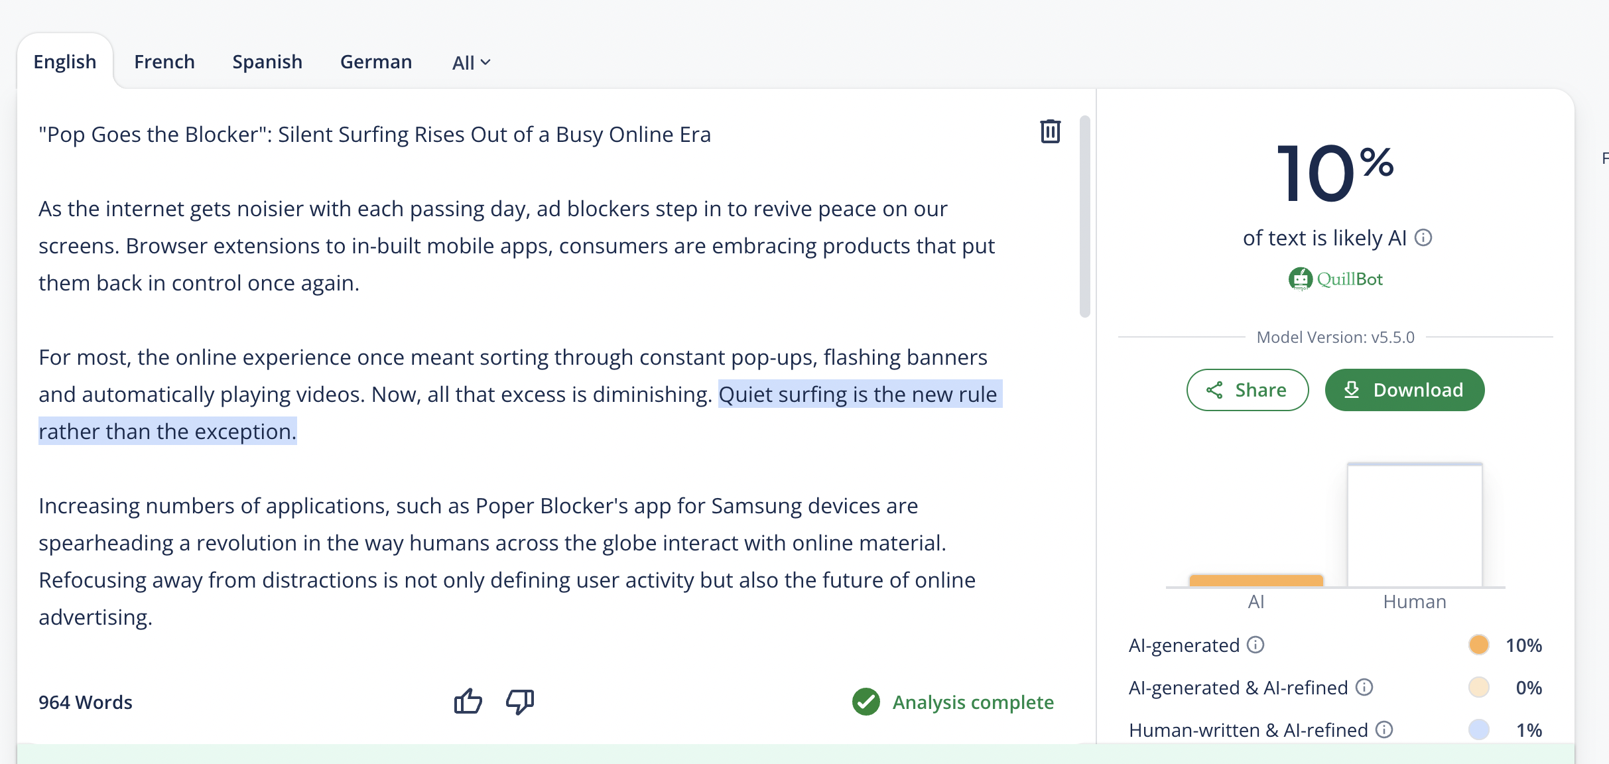Screen dimensions: 1609x764
Task: Click the thumbs up feedback icon
Action: tap(468, 701)
